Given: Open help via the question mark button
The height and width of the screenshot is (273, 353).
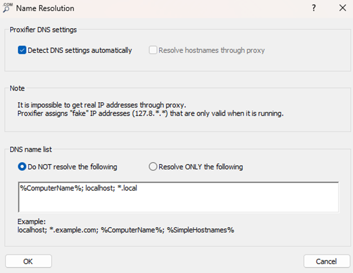Looking at the screenshot, I should (x=314, y=8).
